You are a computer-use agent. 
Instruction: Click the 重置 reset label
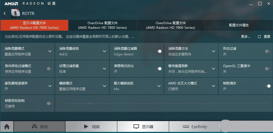267,37
